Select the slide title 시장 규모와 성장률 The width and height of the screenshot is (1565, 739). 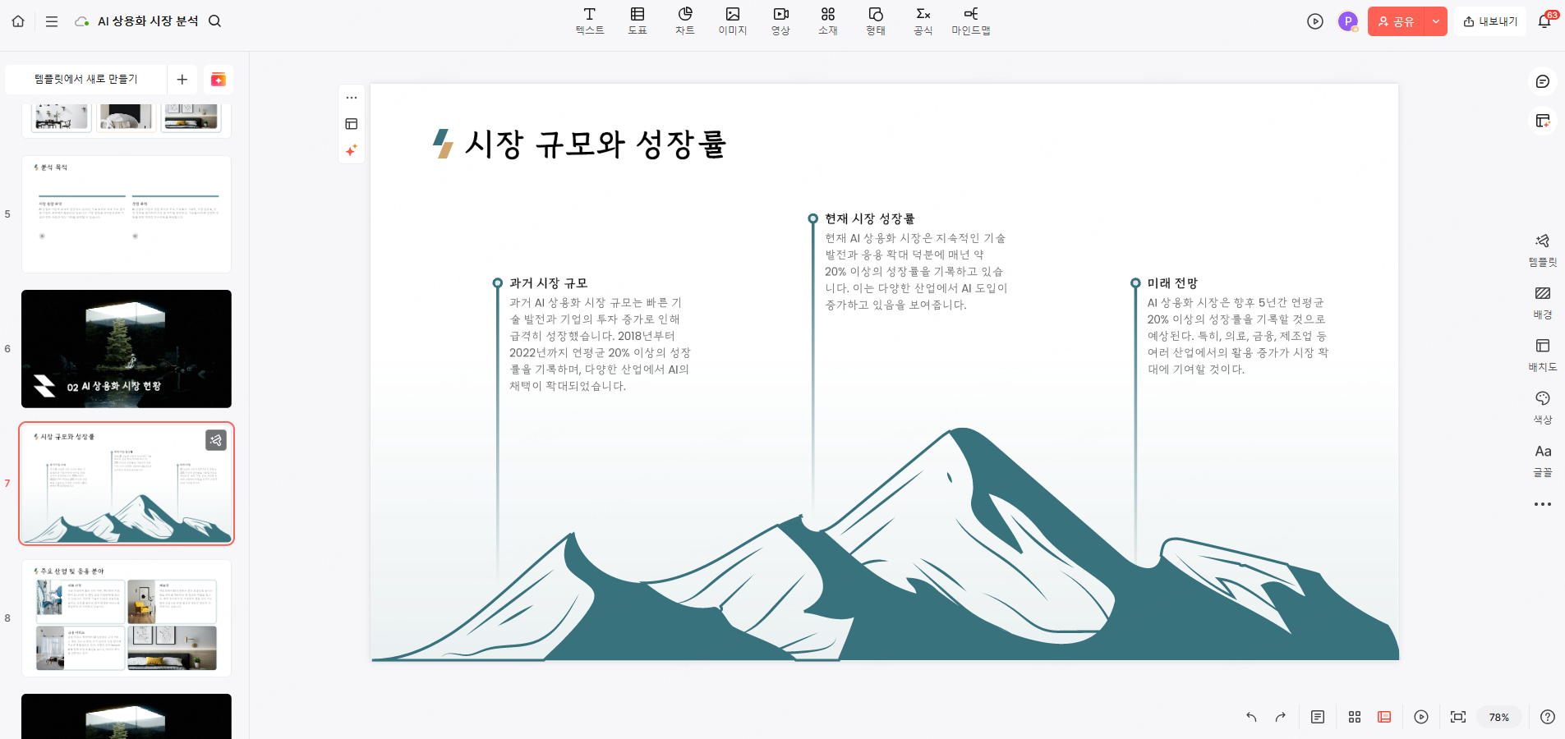pyautogui.click(x=596, y=145)
